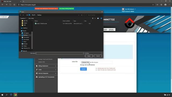Open the Windows Start menu
Viewport: 172px width, 97px height.
pos(2,95)
